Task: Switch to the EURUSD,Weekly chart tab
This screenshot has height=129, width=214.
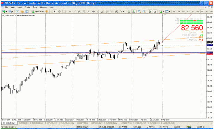Action: click(67, 123)
